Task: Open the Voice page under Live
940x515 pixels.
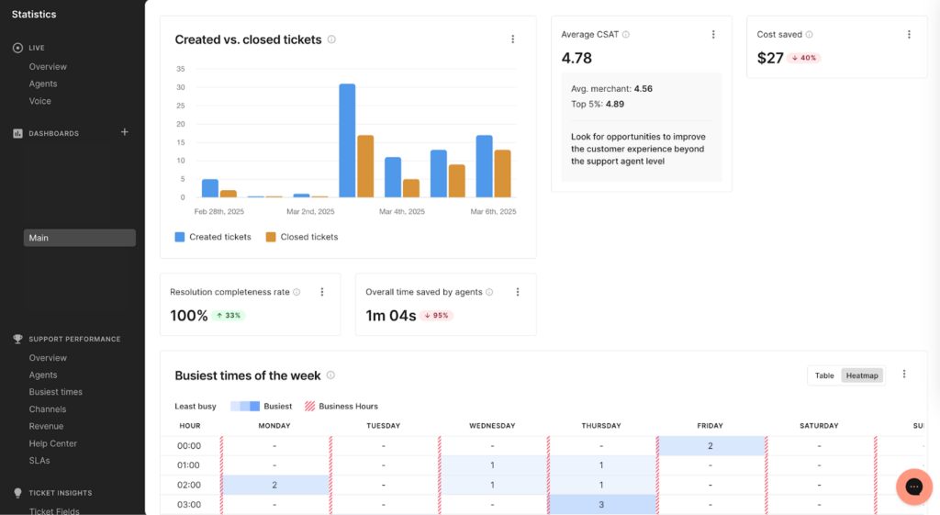Action: [x=39, y=101]
